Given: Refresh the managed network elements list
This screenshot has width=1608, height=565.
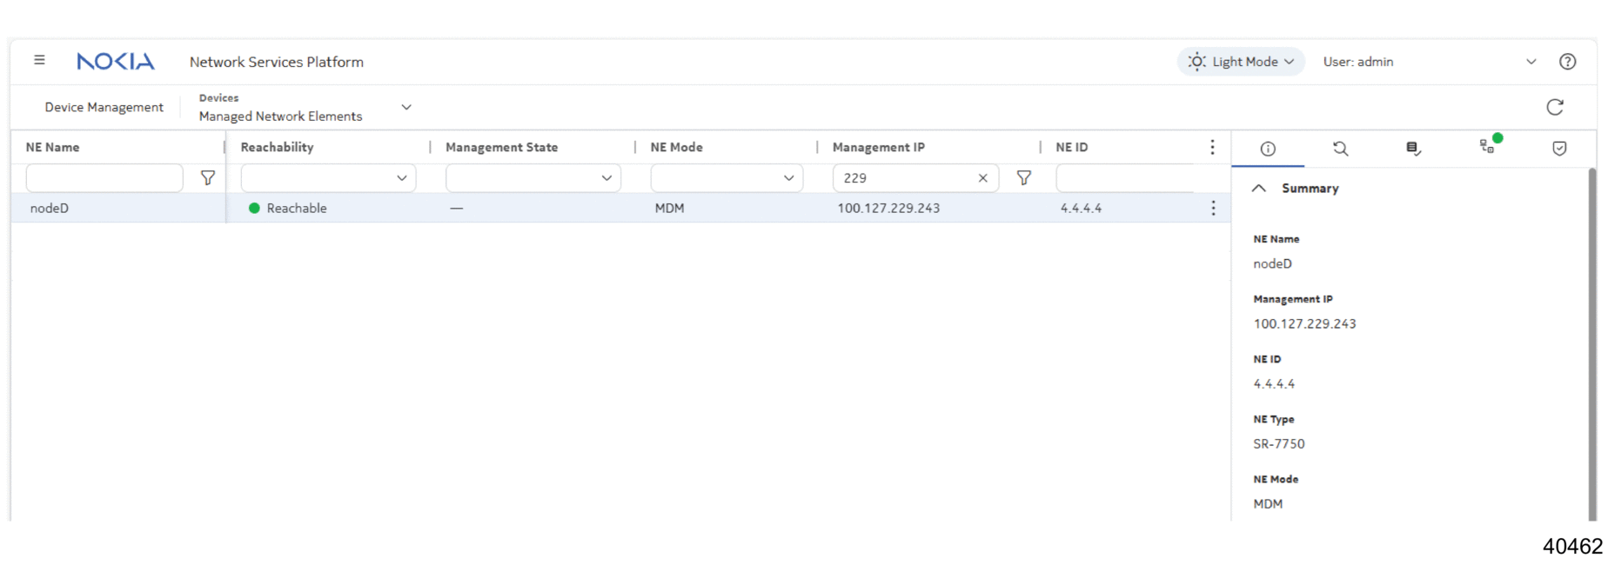Looking at the screenshot, I should (1554, 107).
